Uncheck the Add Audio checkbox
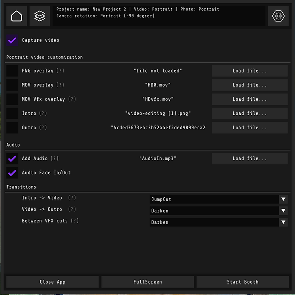Viewport: 295px width, 295px height. pos(12,159)
